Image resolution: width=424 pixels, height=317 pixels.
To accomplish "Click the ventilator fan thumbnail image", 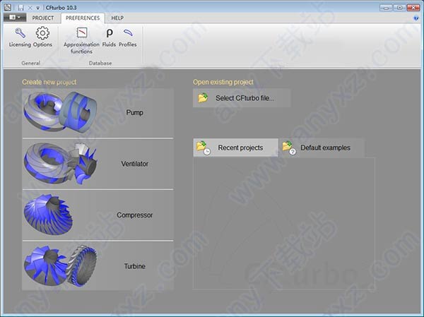I will [x=60, y=163].
